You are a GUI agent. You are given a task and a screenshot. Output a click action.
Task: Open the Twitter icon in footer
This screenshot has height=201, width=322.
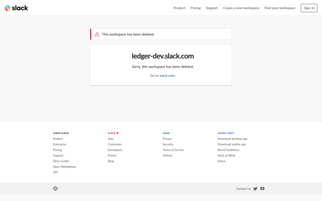(255, 189)
